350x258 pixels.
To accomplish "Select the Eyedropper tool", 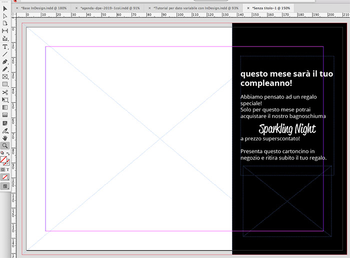I will point(5,131).
